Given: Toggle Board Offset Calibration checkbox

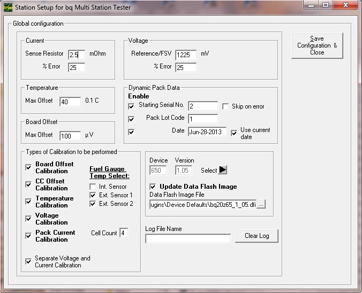Looking at the screenshot, I should tap(28, 167).
